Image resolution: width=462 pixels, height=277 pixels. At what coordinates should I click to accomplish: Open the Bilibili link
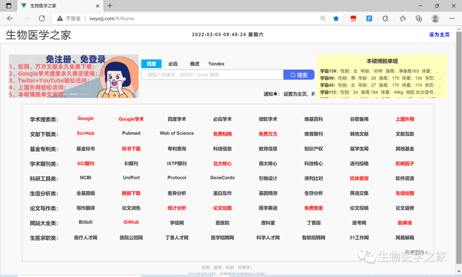coord(86,222)
